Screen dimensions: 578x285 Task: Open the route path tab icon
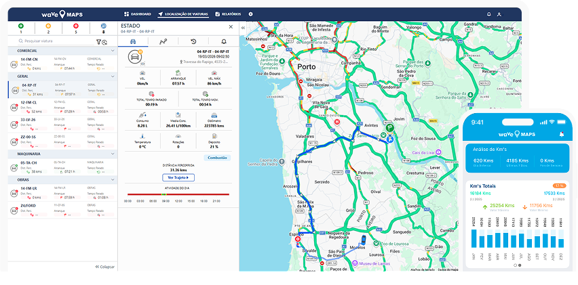(x=163, y=41)
